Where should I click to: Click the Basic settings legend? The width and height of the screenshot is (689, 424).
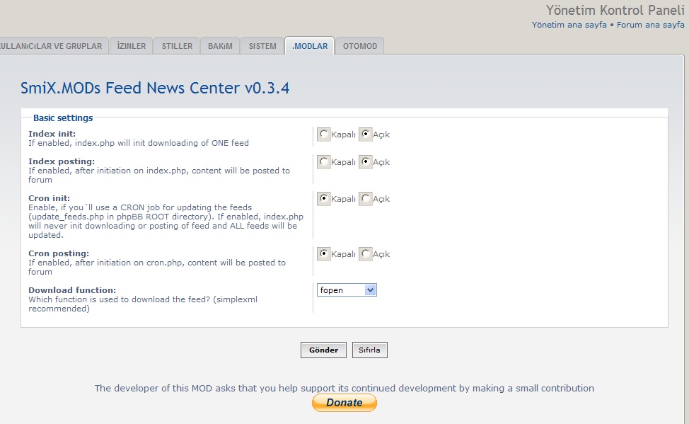(x=63, y=118)
